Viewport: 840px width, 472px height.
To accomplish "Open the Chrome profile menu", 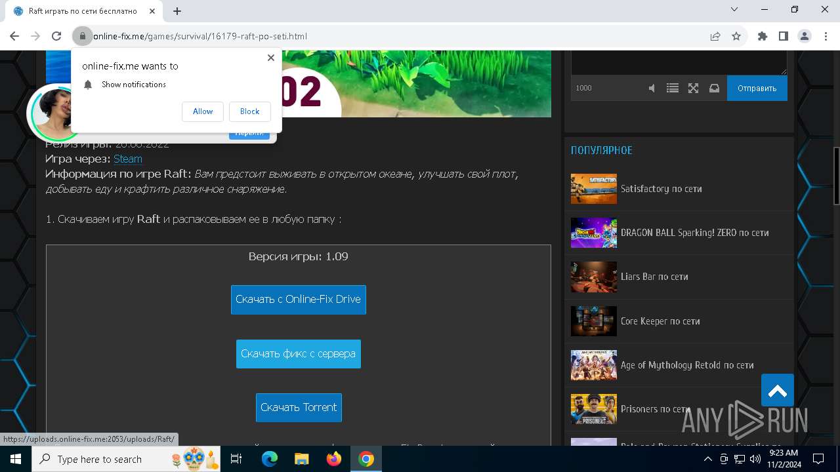I will tap(805, 37).
